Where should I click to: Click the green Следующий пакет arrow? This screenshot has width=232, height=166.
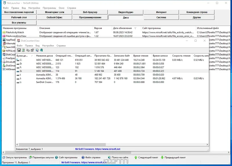tap(136, 157)
